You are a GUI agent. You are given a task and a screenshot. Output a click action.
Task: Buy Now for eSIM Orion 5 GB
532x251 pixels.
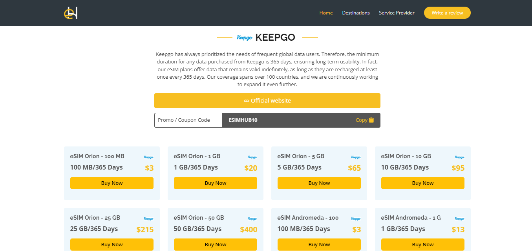319,183
